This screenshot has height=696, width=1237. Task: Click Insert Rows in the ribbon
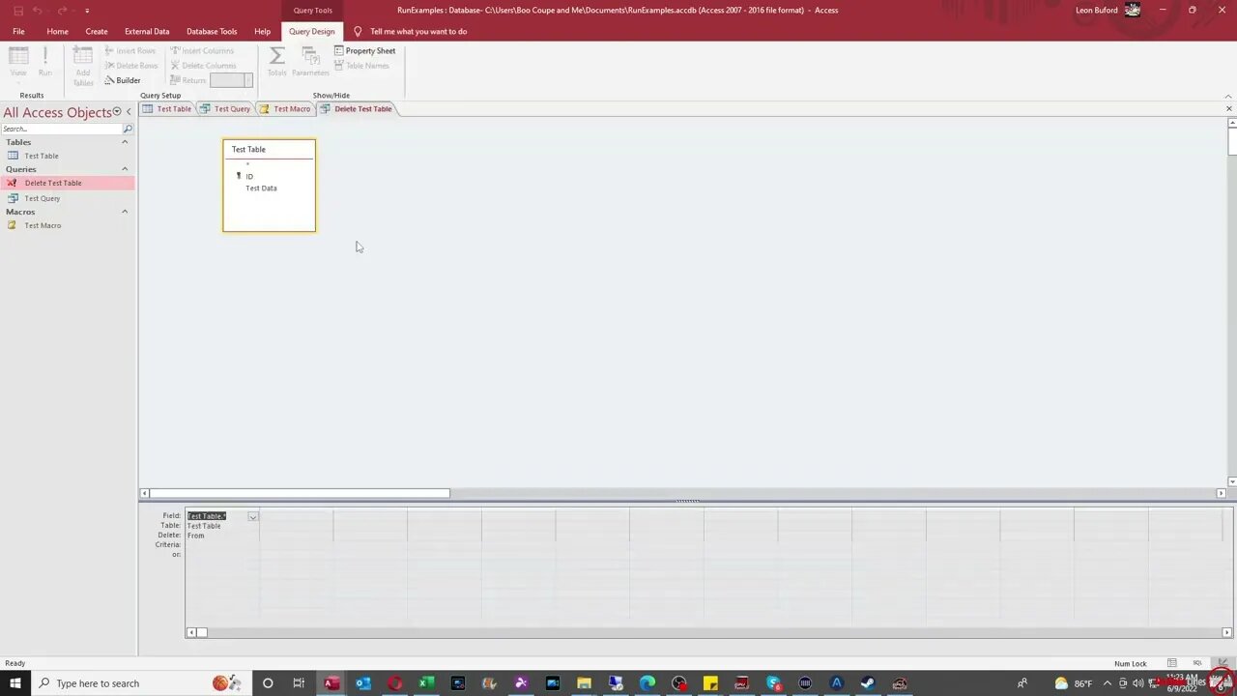[x=130, y=50]
